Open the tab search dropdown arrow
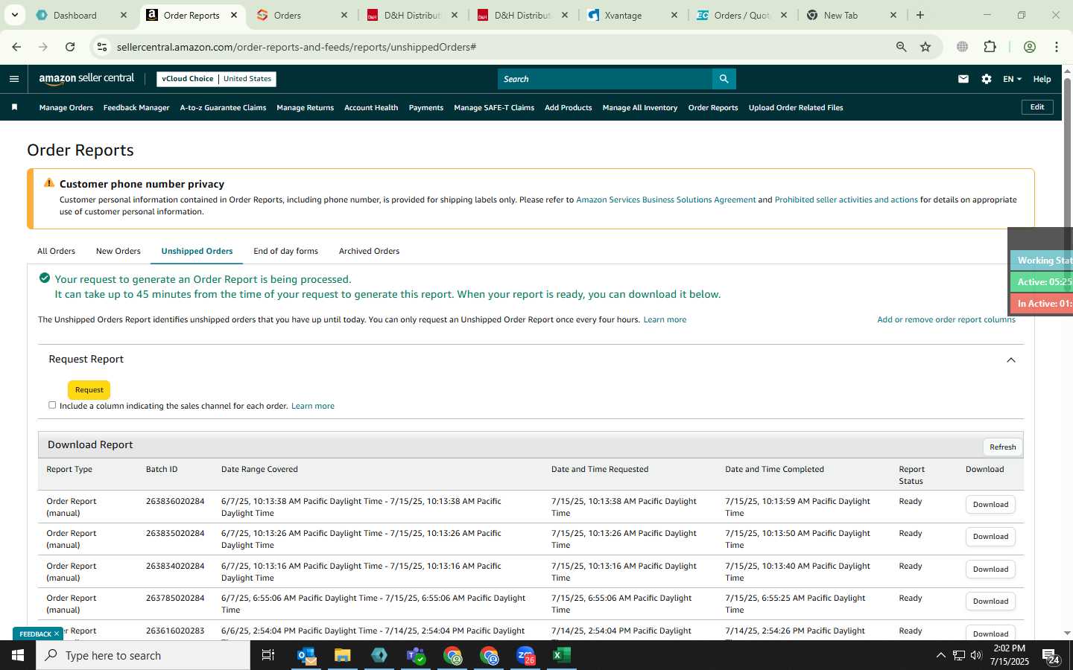The height and width of the screenshot is (670, 1073). point(14,15)
